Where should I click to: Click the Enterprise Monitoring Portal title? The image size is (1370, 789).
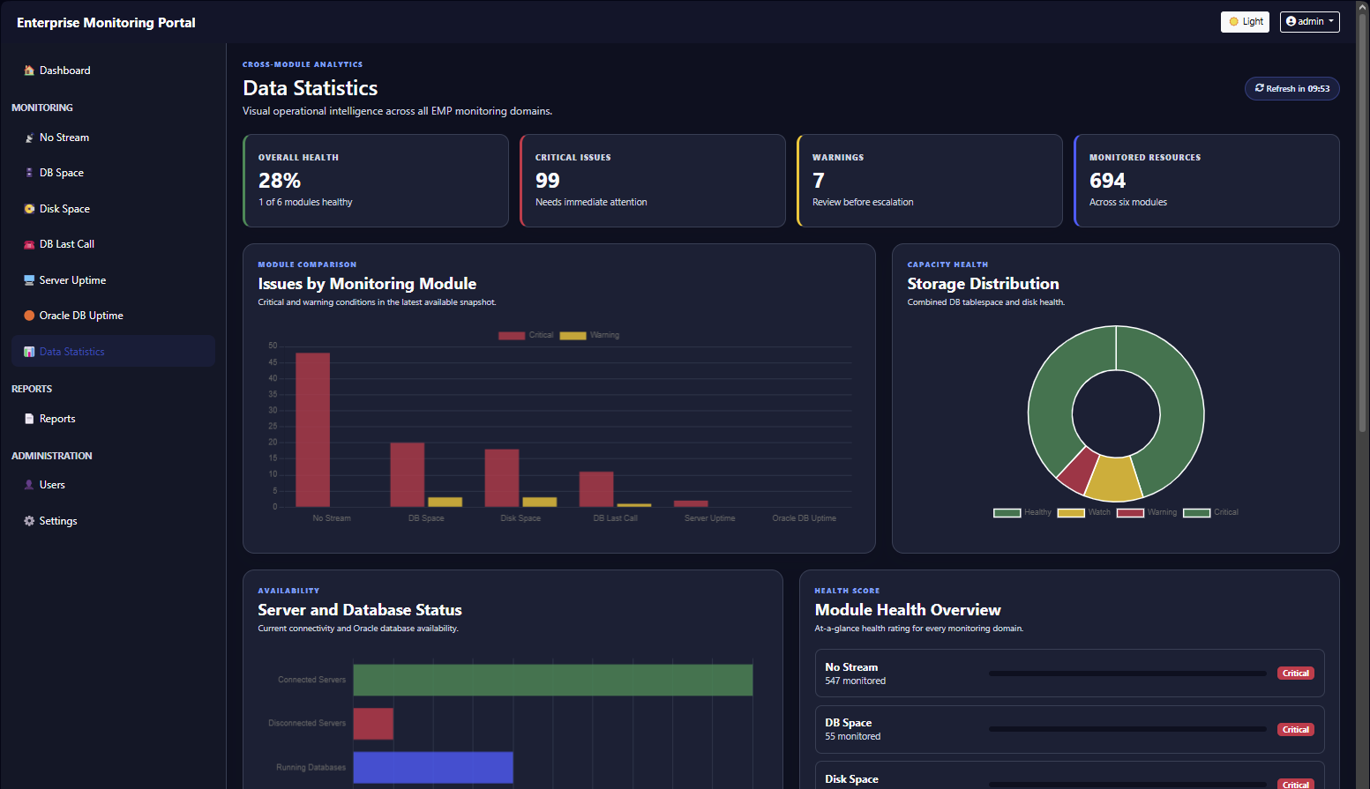tap(106, 23)
